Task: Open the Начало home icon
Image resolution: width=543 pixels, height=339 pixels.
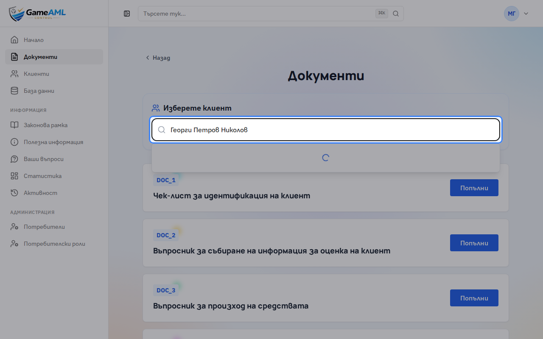Action: [14, 40]
